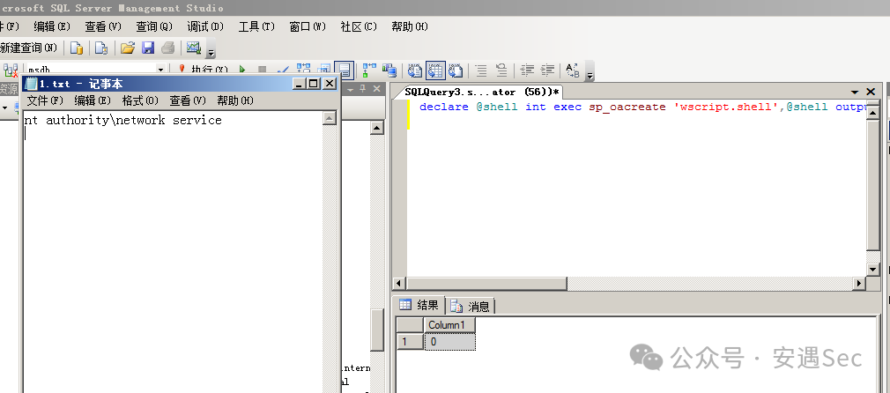Viewport: 890px width, 393px height.
Task: Click the comment out selected lines icon
Action: coord(481,70)
